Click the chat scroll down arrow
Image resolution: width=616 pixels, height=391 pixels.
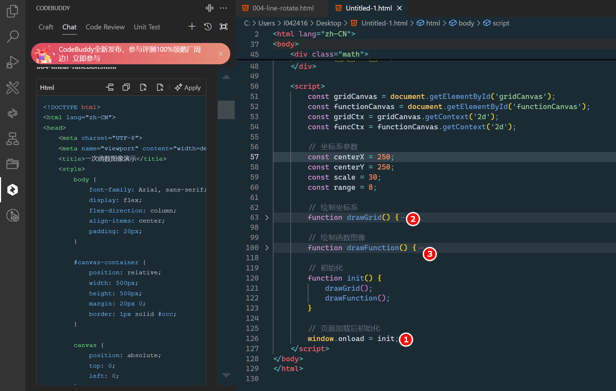coord(226,375)
